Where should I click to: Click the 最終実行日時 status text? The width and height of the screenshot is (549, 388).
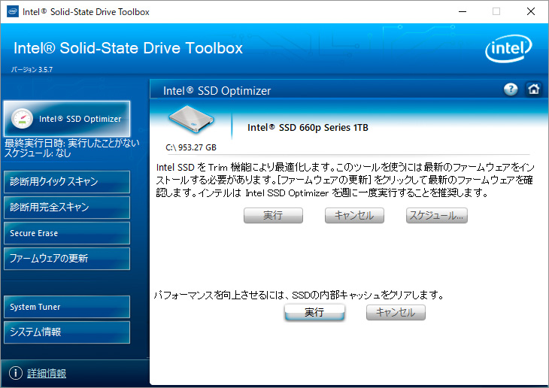(x=71, y=143)
